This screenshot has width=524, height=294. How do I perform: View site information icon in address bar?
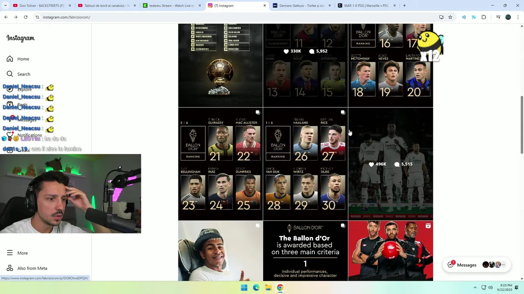click(x=37, y=17)
